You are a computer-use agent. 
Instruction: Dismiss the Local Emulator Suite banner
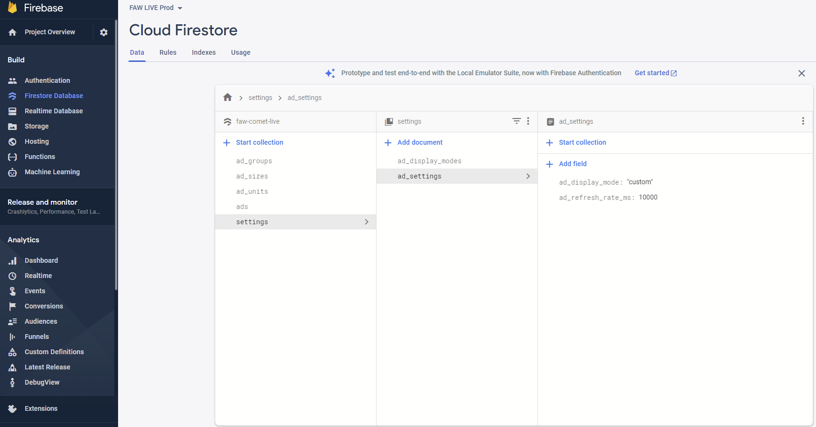coord(802,73)
